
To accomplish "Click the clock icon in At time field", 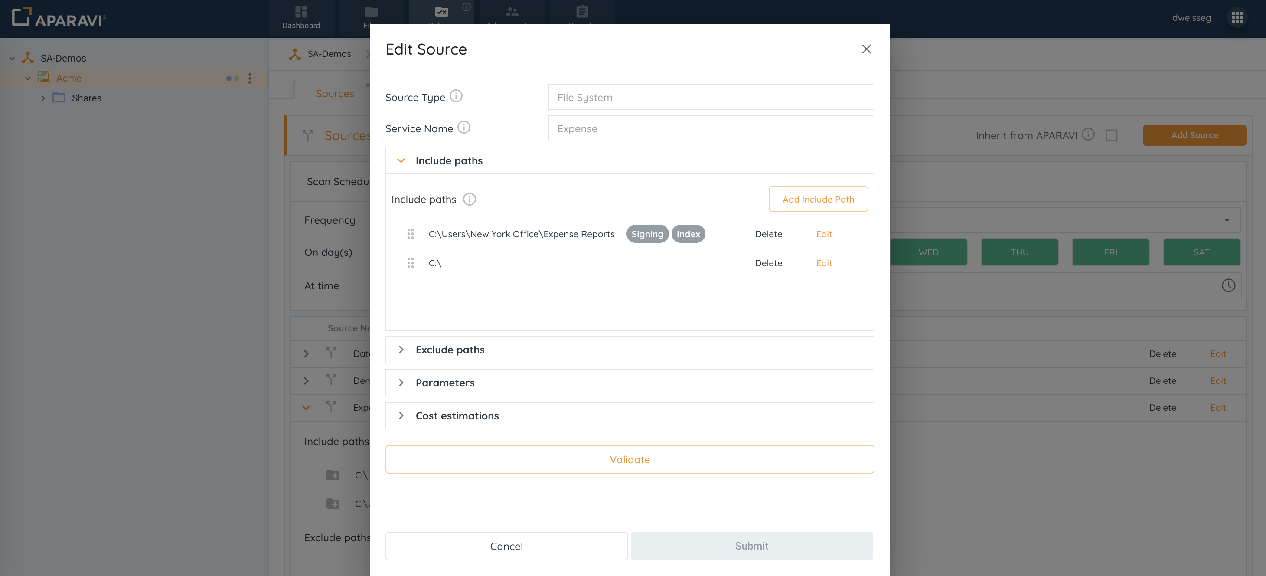I will pos(1228,285).
